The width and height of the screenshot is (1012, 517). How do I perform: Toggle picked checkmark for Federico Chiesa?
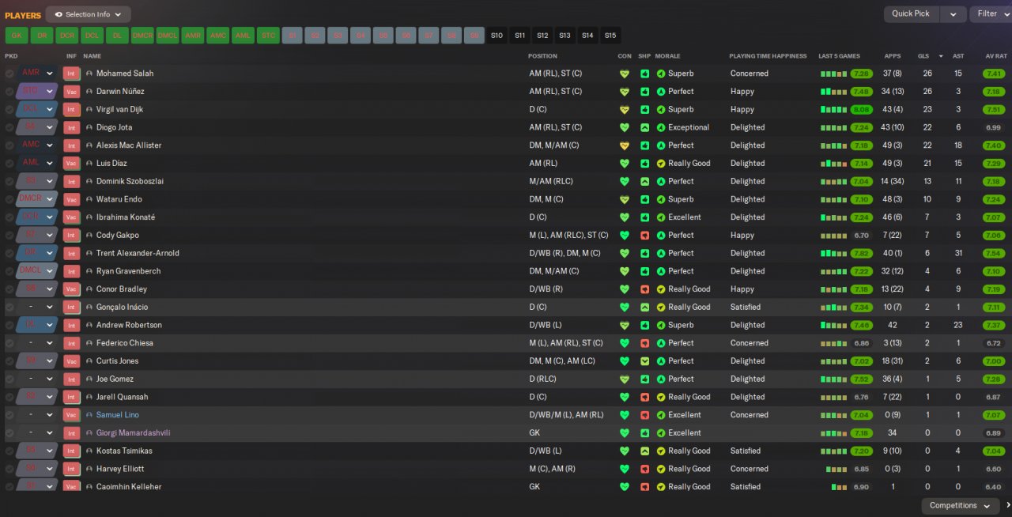(x=9, y=343)
